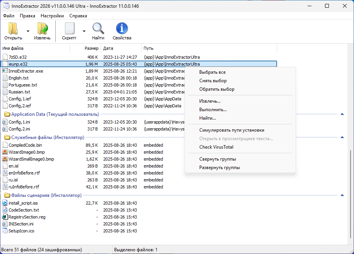
Task: Click the English.txt file icon
Action: click(5, 78)
